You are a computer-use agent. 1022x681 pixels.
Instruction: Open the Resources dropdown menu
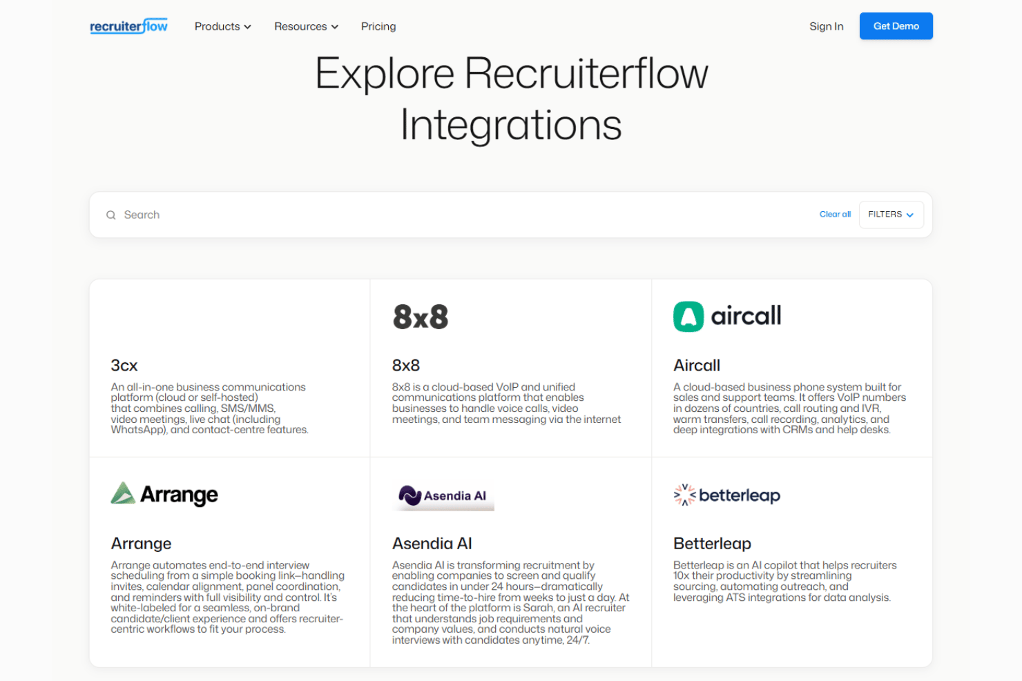(x=306, y=26)
